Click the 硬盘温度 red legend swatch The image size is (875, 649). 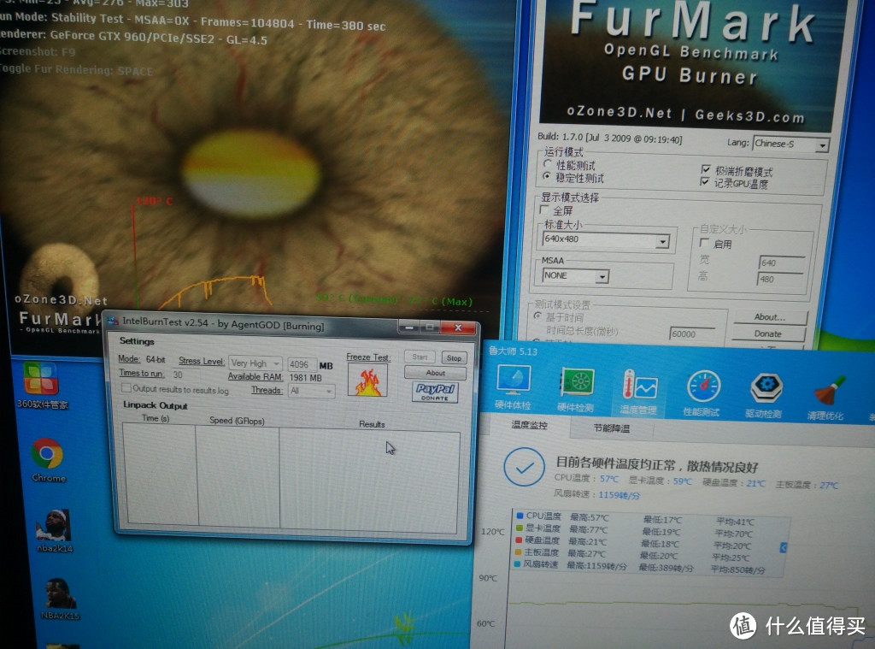[519, 540]
